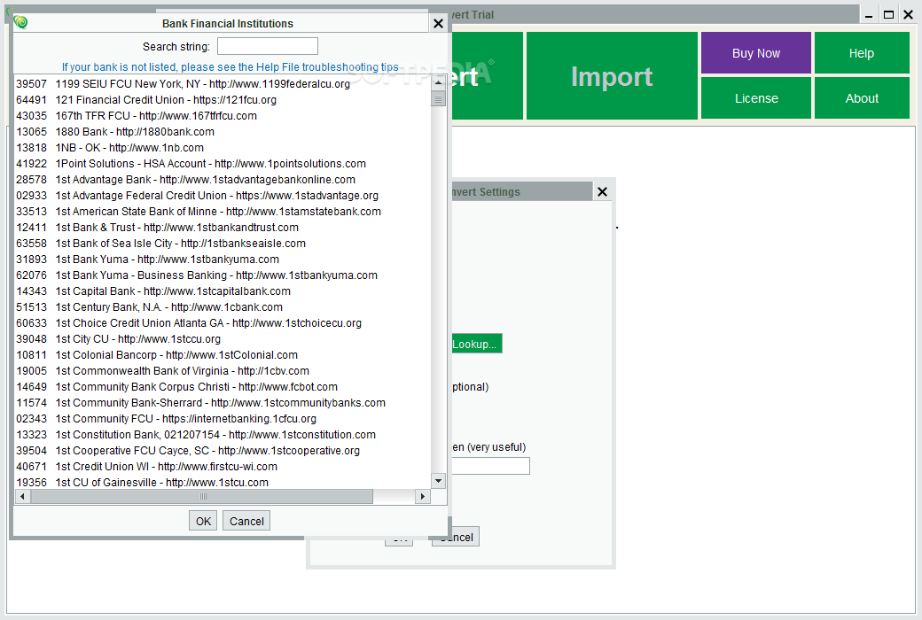Click OK in Bank Financial Institutions dialog

point(203,521)
